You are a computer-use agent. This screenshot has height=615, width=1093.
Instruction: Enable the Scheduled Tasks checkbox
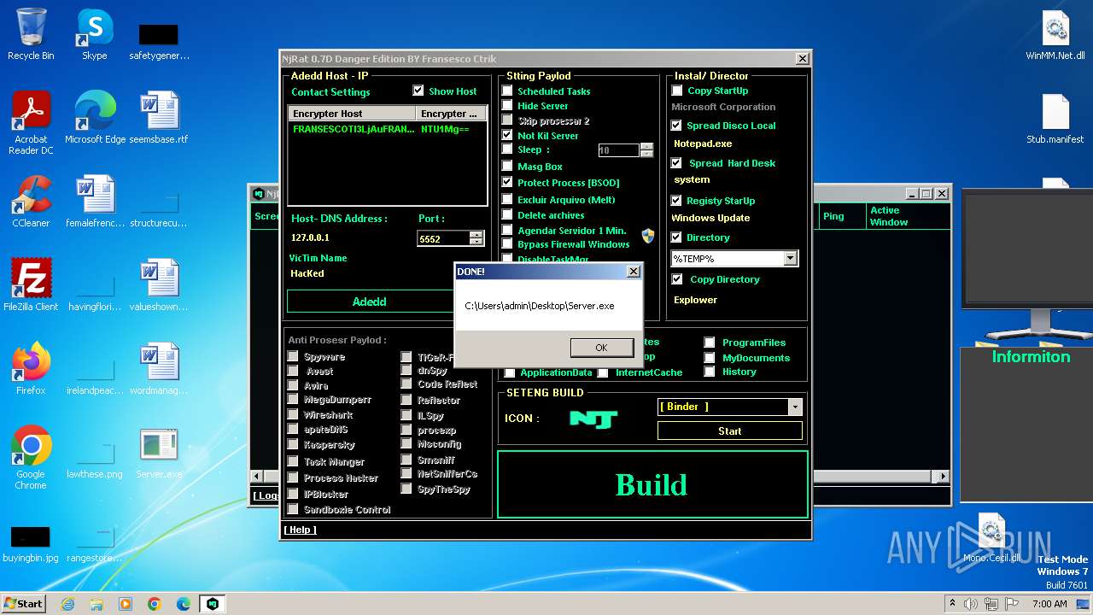coord(507,91)
